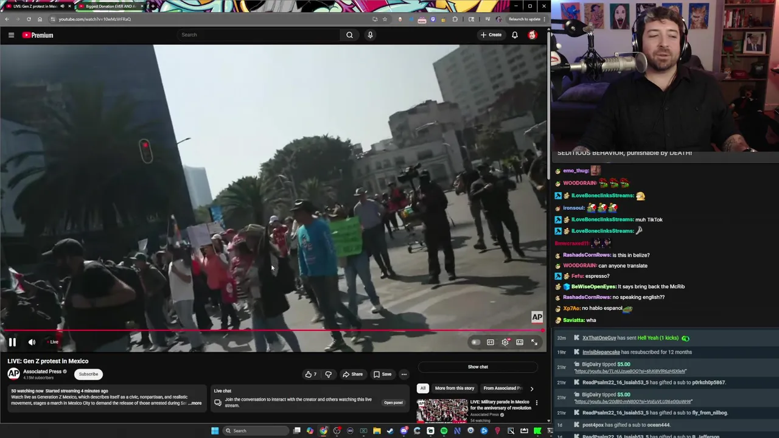Select More from this story chip

point(455,388)
